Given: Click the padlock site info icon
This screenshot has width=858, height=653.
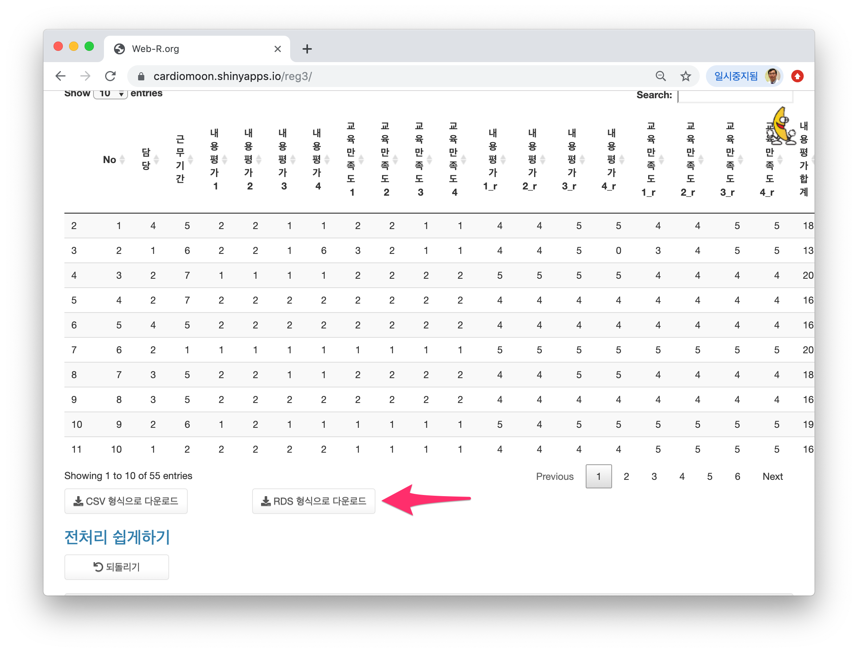Looking at the screenshot, I should 141,76.
